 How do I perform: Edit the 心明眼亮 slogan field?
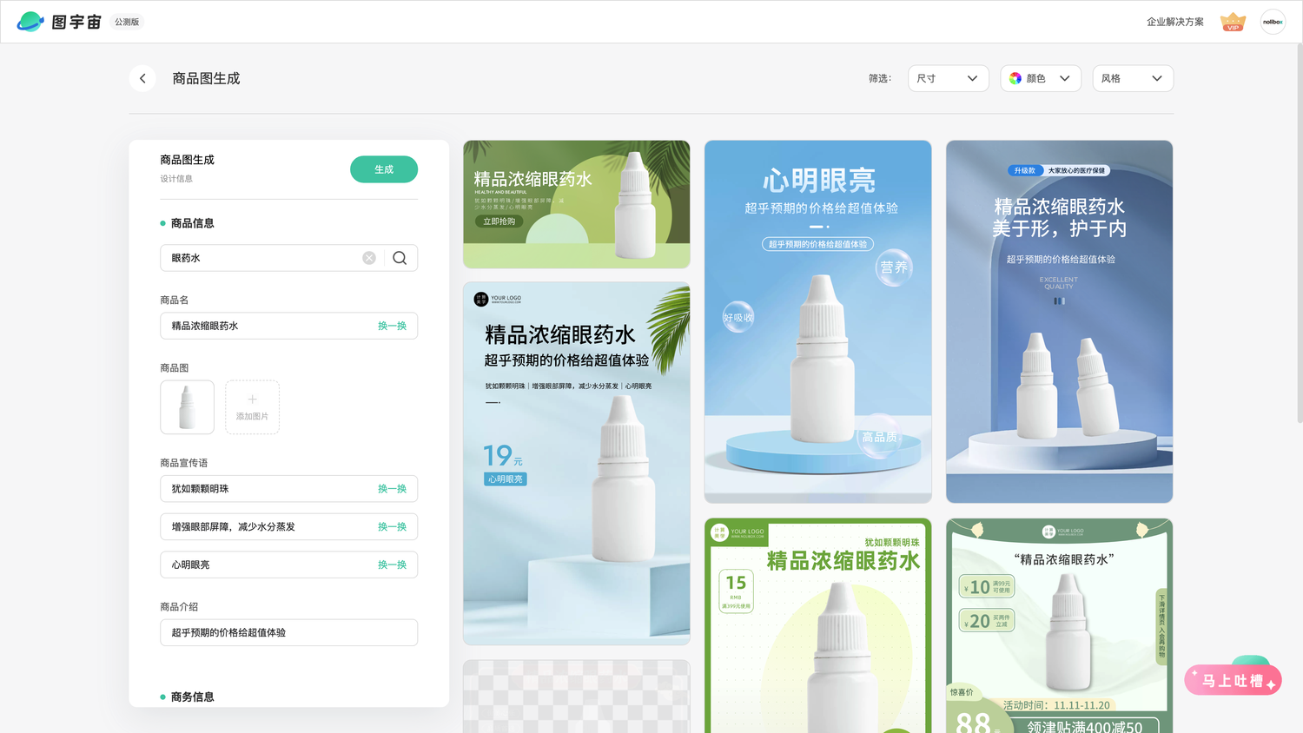pyautogui.click(x=288, y=565)
